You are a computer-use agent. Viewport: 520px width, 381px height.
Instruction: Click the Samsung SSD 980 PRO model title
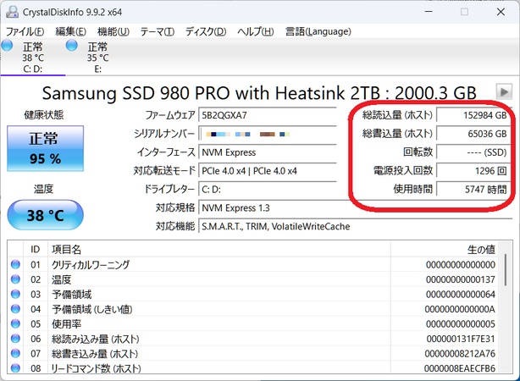click(x=259, y=93)
